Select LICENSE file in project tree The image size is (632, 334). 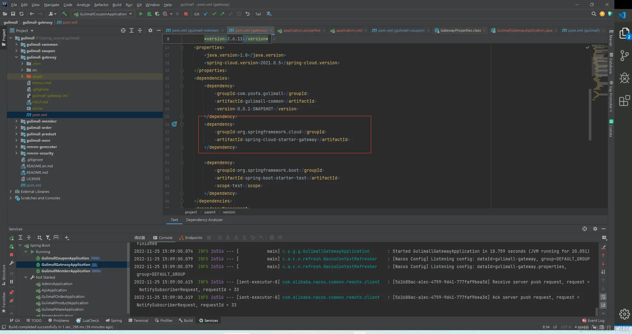33,179
